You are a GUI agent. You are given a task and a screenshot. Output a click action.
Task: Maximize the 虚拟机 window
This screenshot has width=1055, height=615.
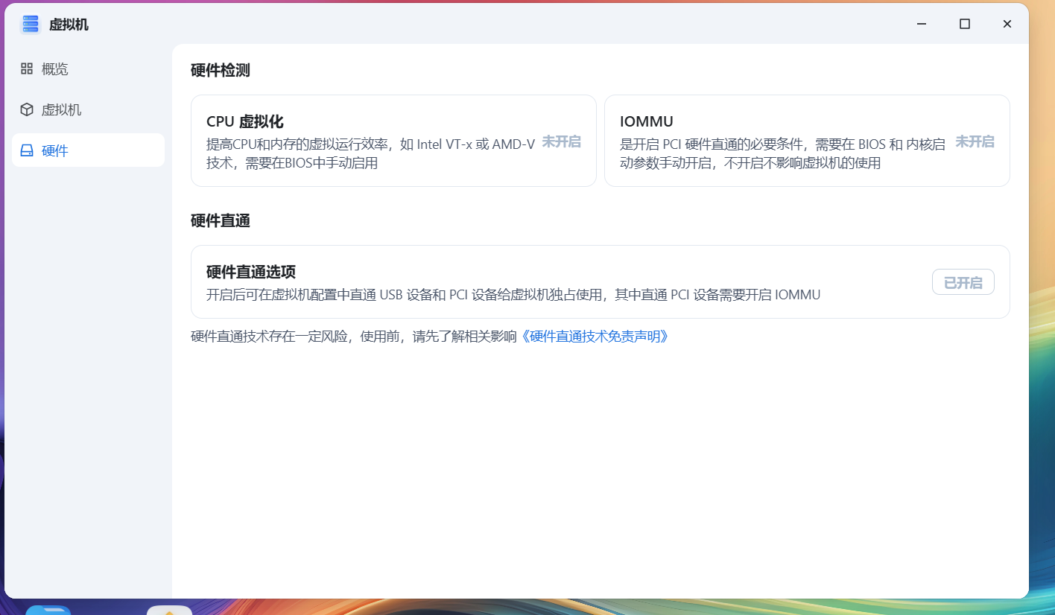click(x=965, y=24)
